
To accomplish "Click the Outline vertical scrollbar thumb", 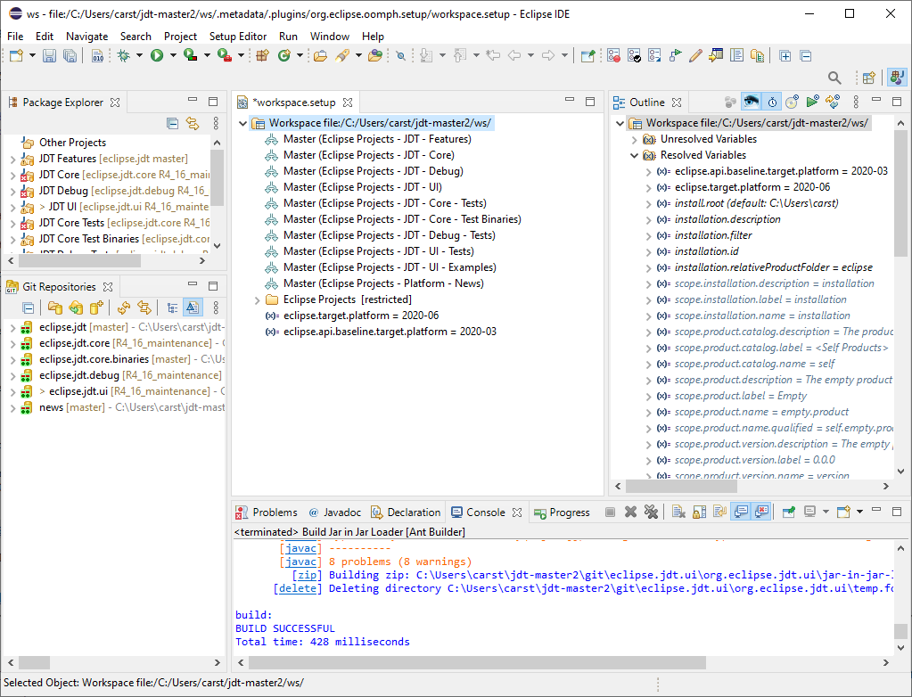I will coord(900,193).
